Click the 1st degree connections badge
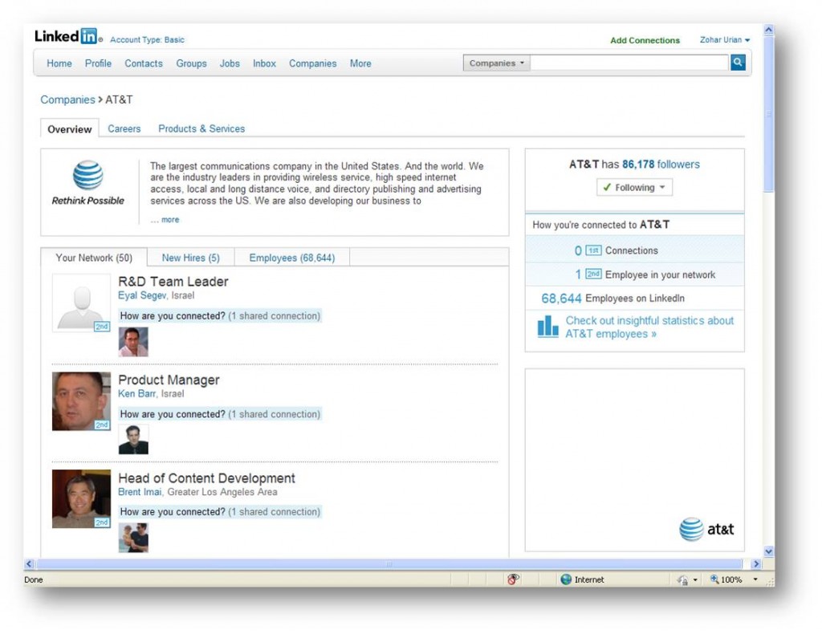The width and height of the screenshot is (822, 634). [x=593, y=250]
